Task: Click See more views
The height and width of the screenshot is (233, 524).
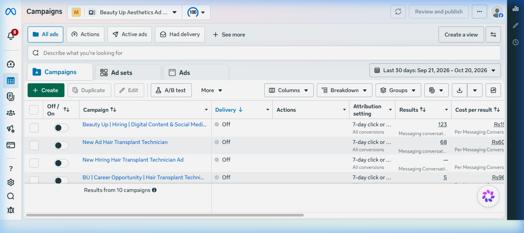Action: tap(229, 35)
